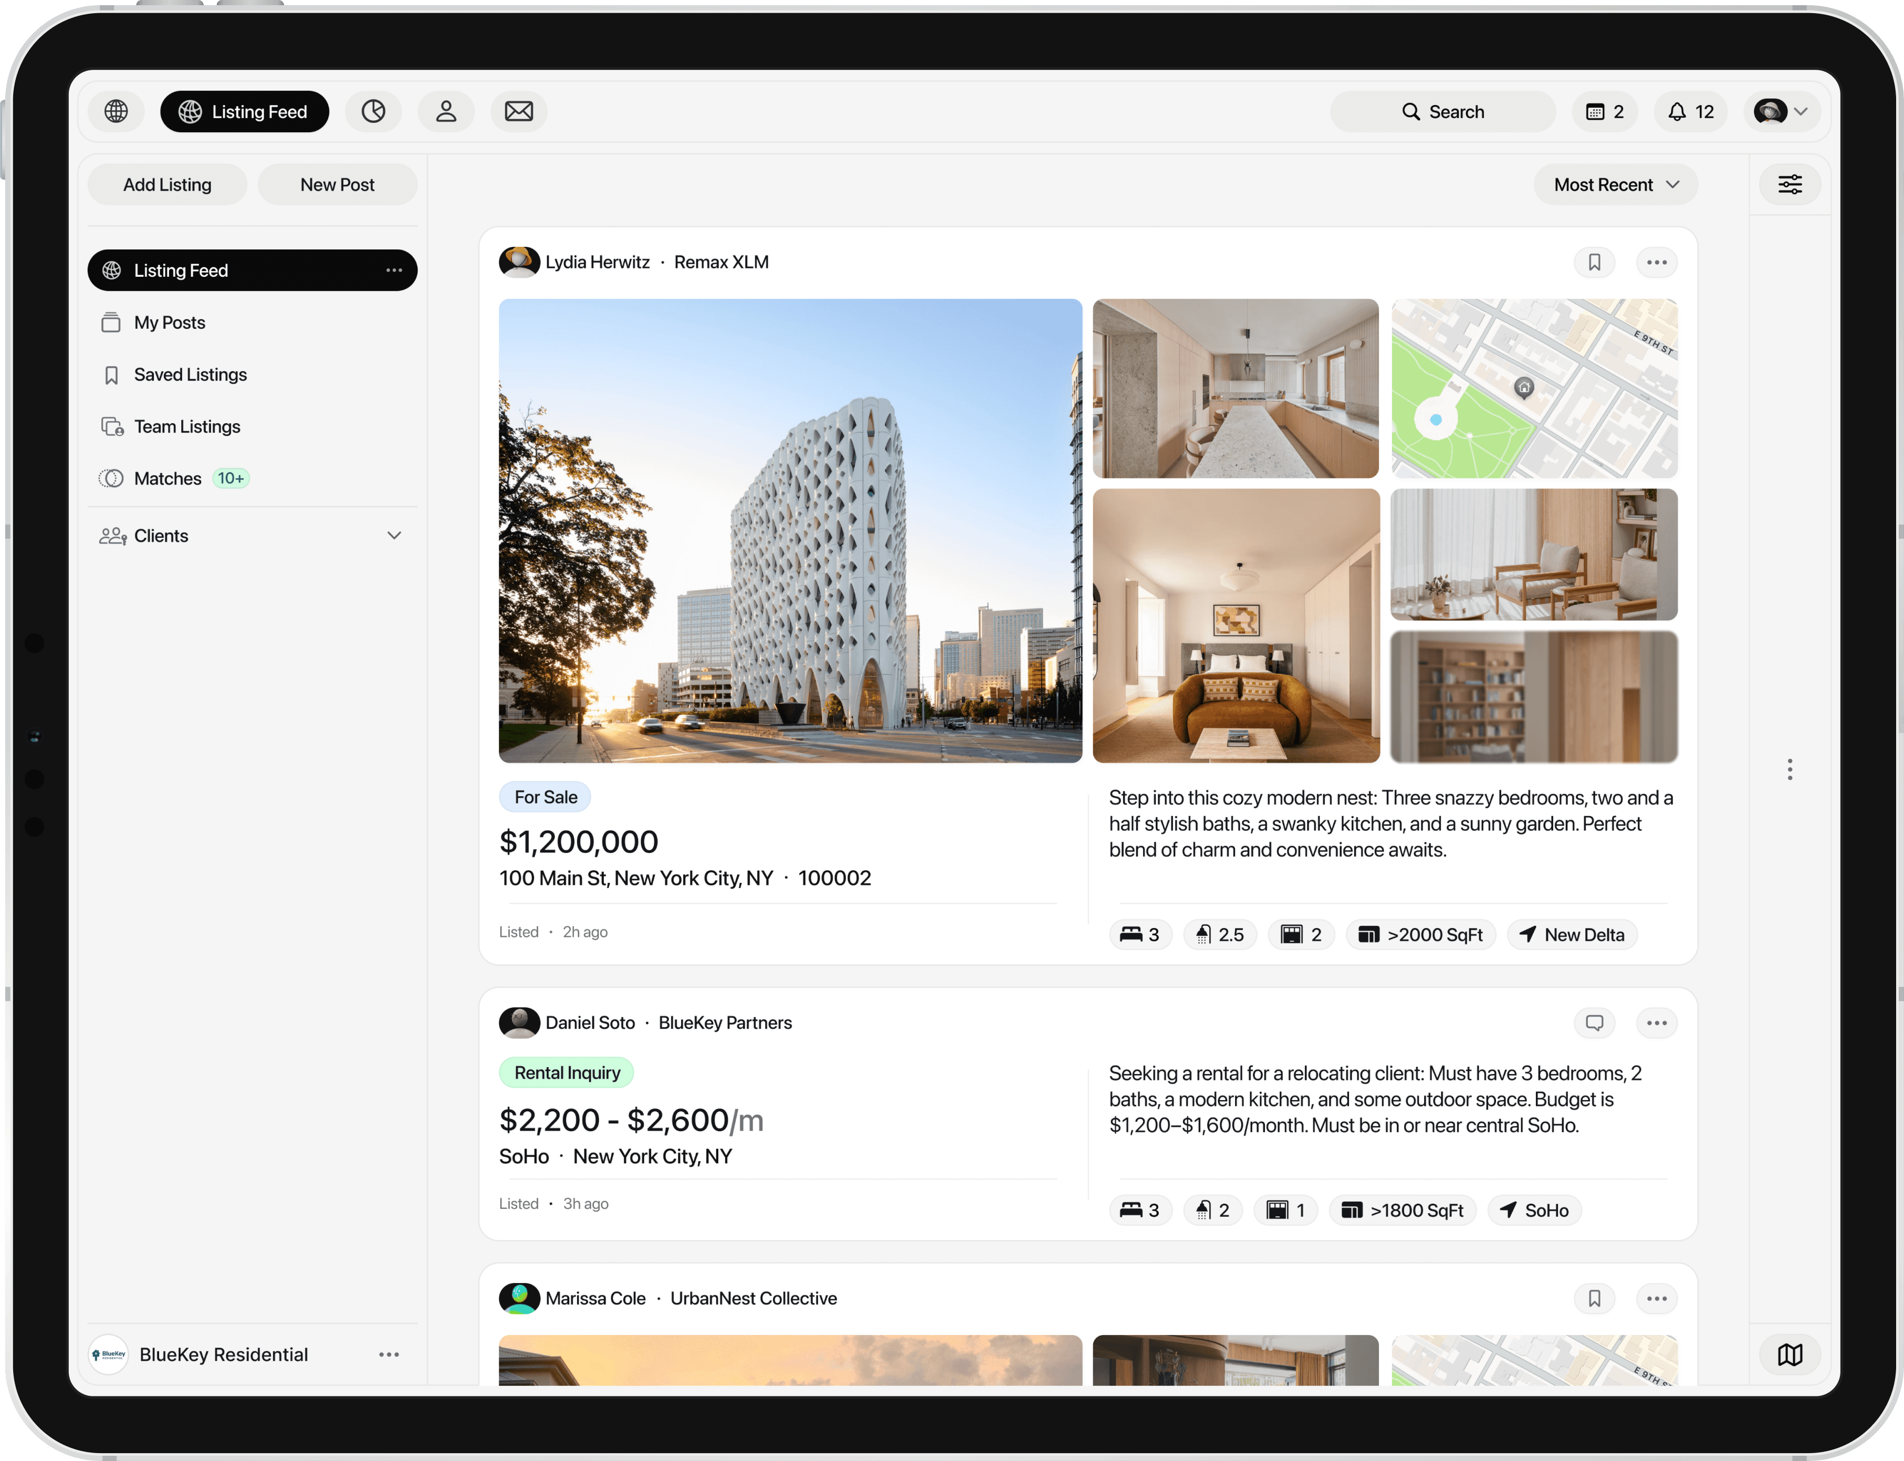Open the map thumbnail in Lydia's listing
Image resolution: width=1904 pixels, height=1461 pixels.
(x=1534, y=388)
